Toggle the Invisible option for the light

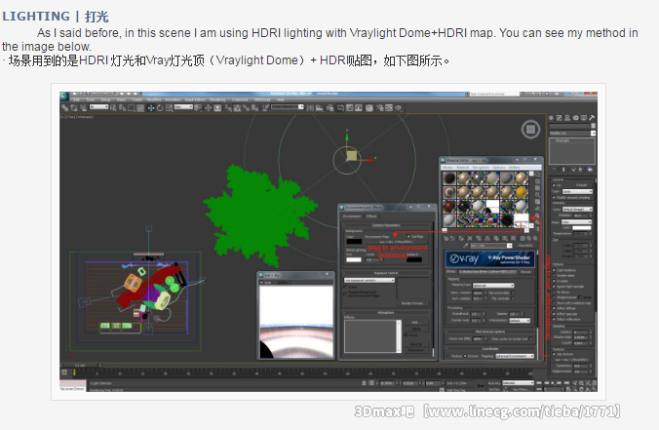[554, 281]
